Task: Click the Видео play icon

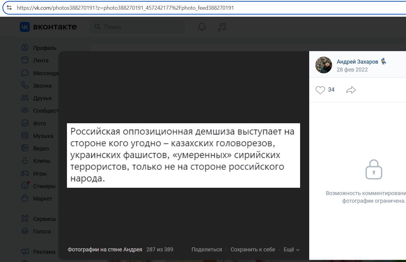Action: pos(25,148)
